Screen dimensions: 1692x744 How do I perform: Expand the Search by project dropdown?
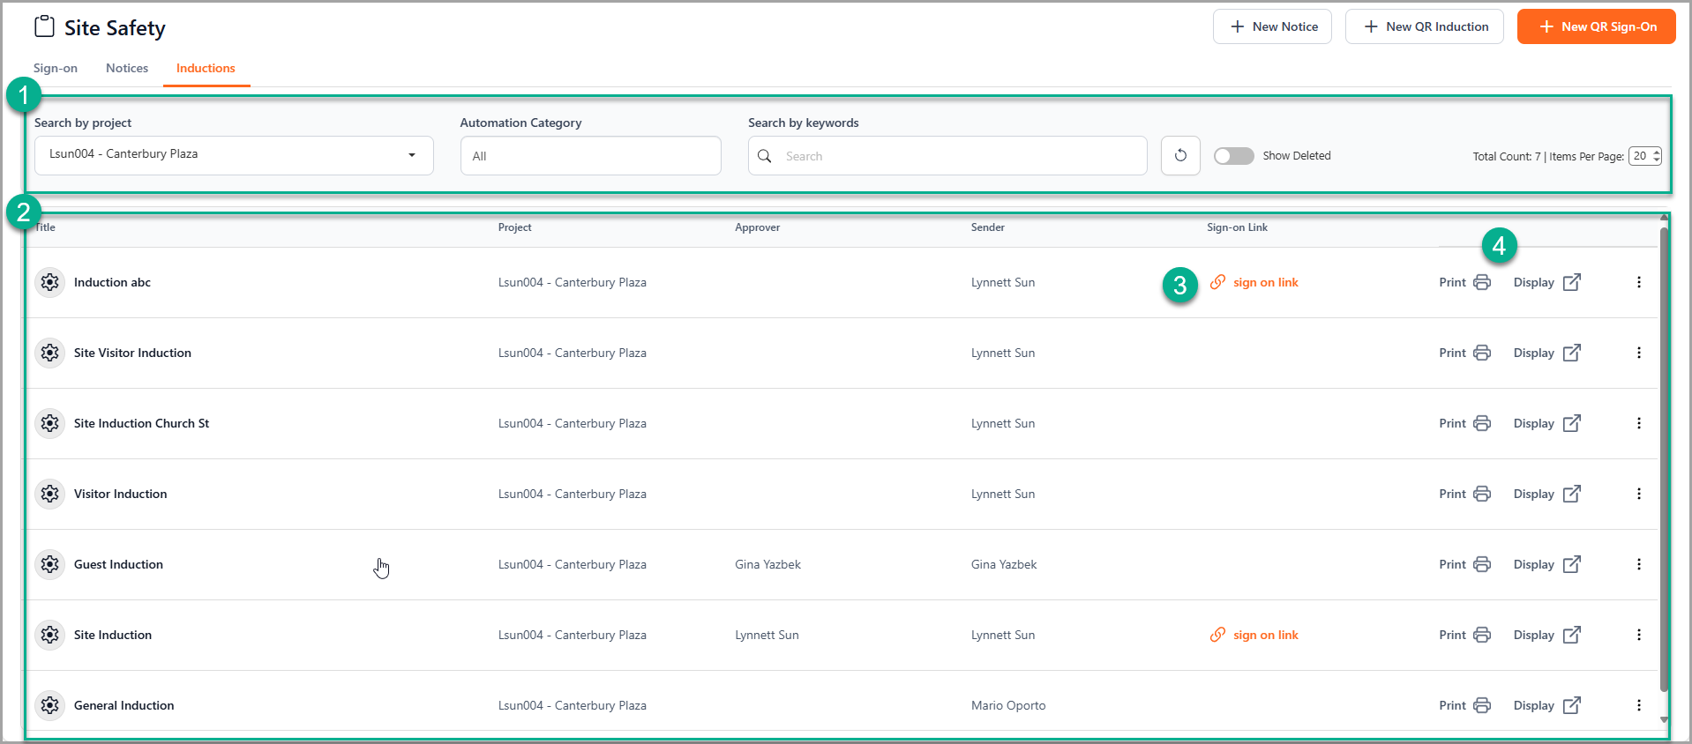coord(234,155)
